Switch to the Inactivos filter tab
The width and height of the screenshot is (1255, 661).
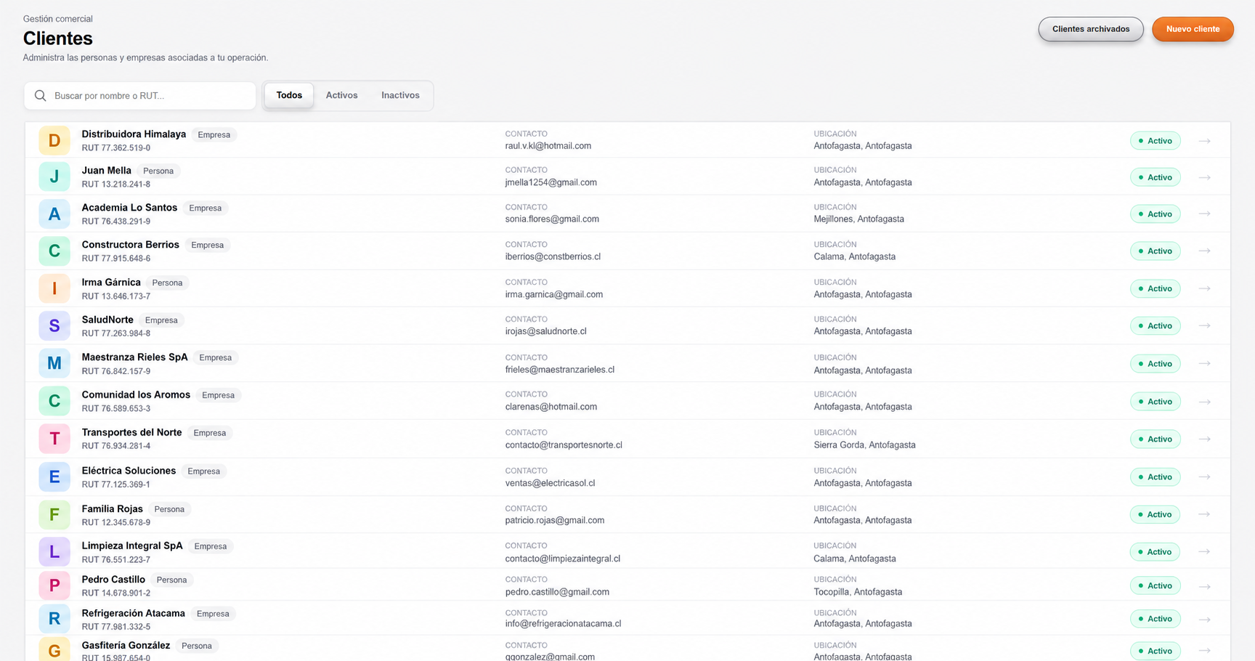tap(400, 95)
